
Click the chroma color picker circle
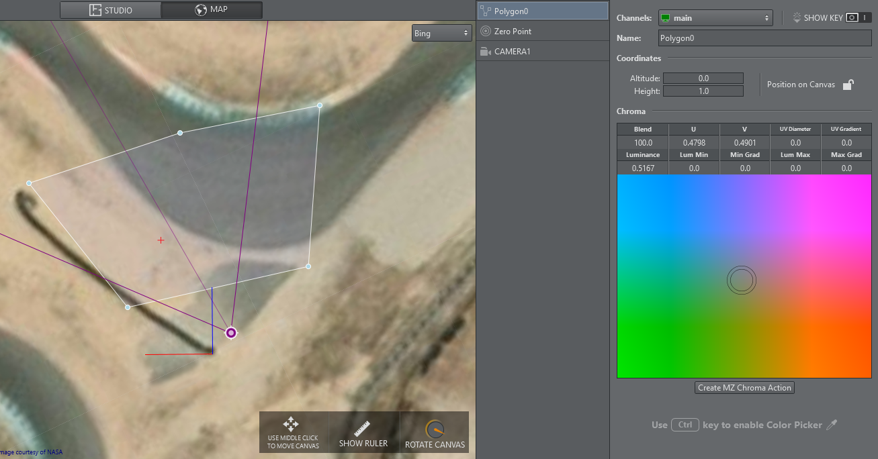pos(741,280)
